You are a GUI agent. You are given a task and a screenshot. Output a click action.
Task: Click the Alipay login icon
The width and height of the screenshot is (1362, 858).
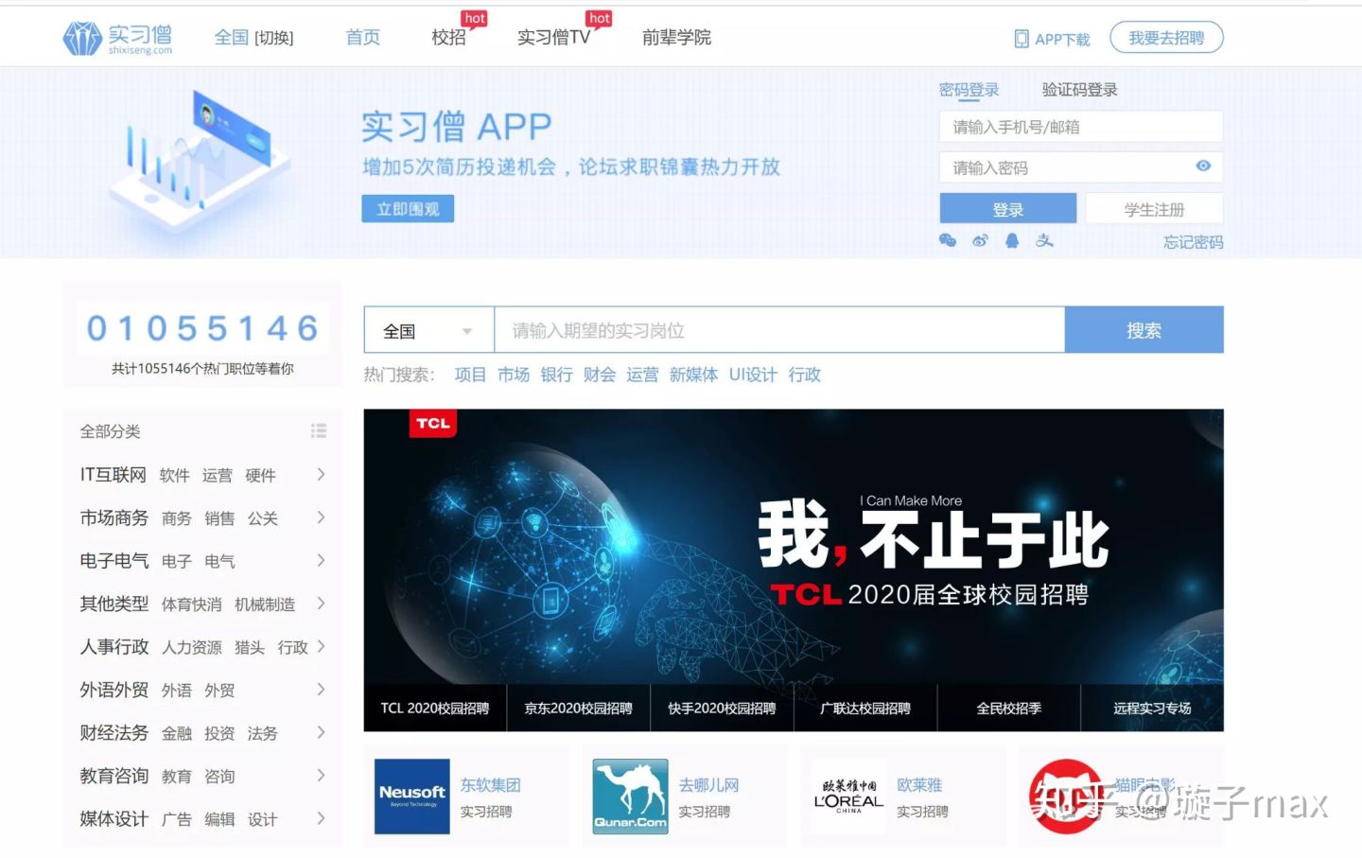point(1043,241)
